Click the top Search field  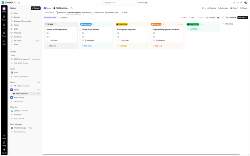point(119,2)
